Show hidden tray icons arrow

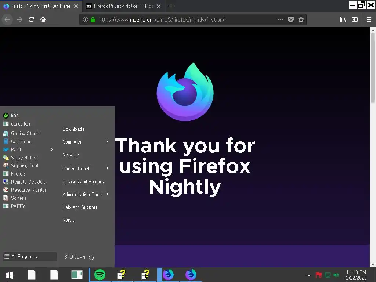[x=309, y=275]
